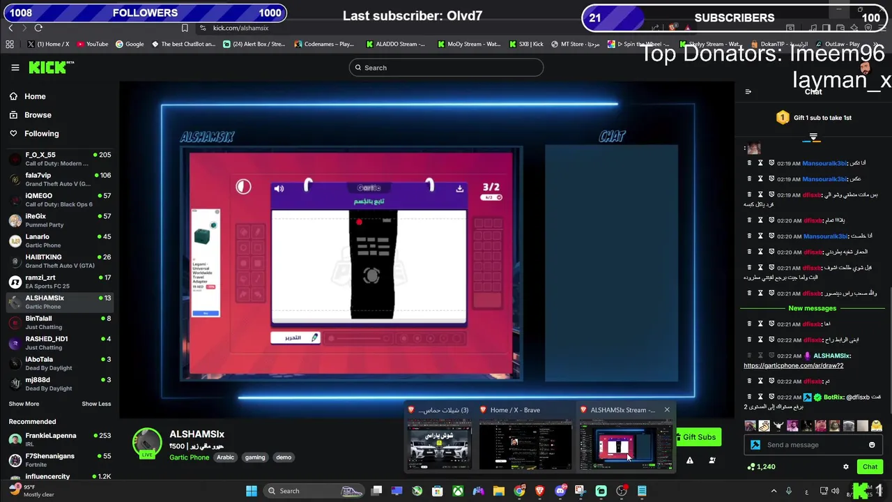
Task: Click Mansouralk3bi username at first 02:19 message
Action: click(x=824, y=163)
